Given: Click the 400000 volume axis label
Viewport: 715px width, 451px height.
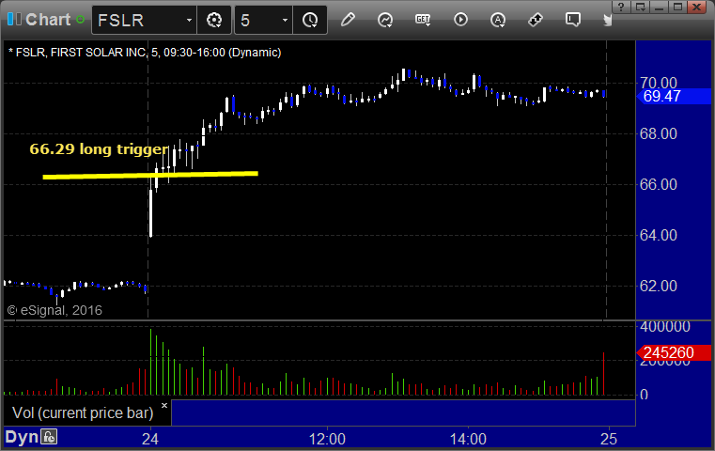Looking at the screenshot, I should [x=665, y=327].
